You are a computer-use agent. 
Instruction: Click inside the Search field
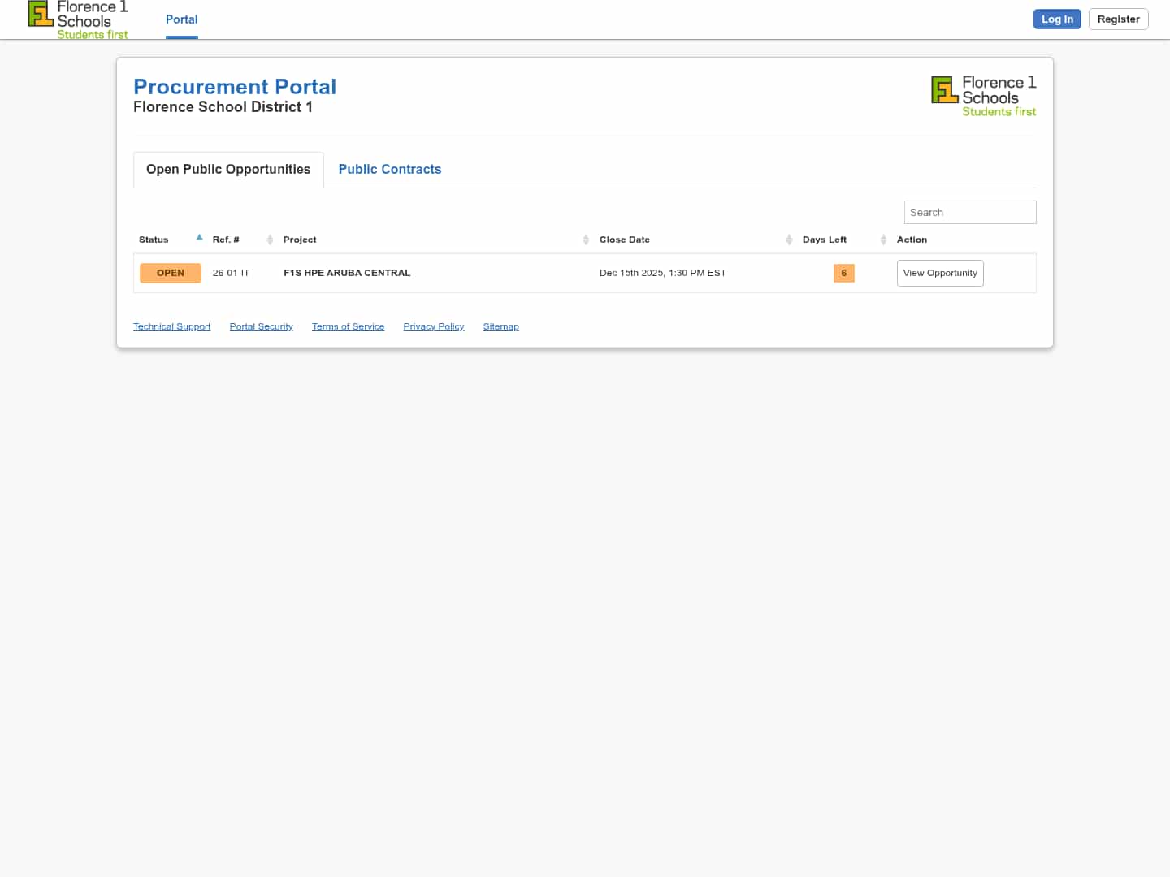(x=970, y=212)
